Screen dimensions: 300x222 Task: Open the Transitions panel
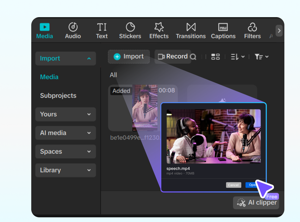(191, 30)
